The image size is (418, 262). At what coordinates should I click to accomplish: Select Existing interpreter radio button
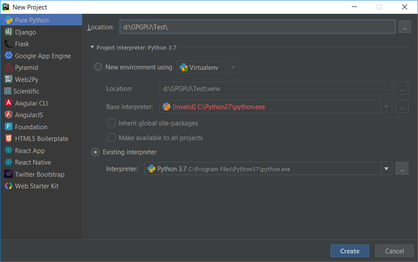(95, 152)
